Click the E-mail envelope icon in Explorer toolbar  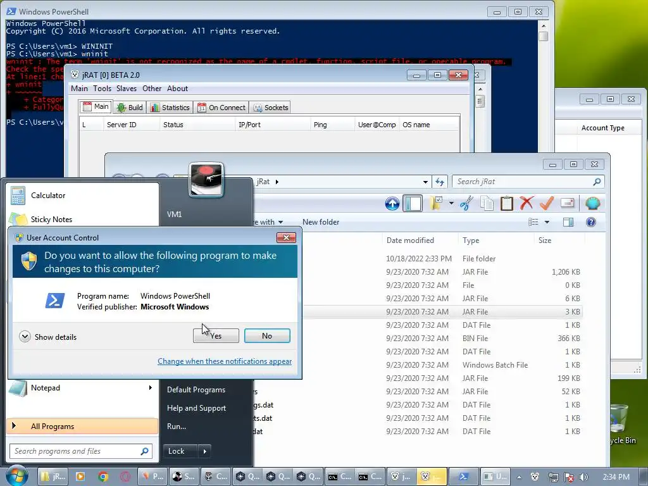coord(568,203)
